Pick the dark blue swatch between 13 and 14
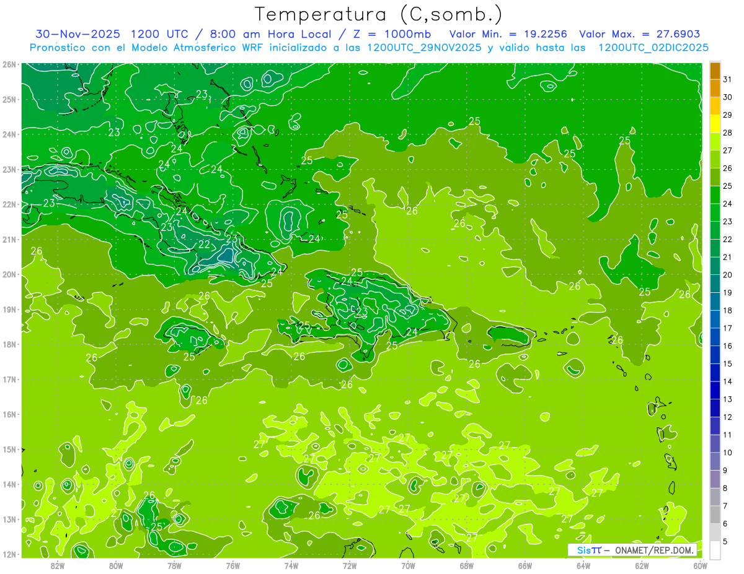 [x=715, y=390]
